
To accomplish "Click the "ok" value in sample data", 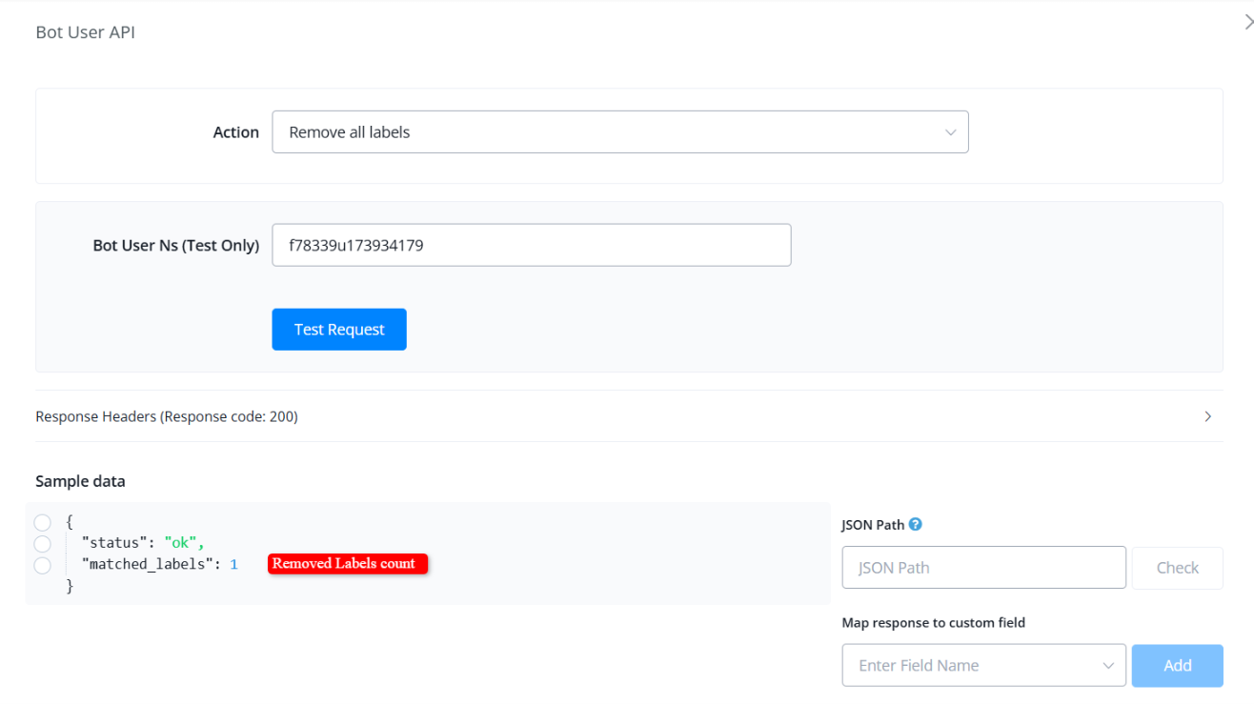I will (x=181, y=543).
